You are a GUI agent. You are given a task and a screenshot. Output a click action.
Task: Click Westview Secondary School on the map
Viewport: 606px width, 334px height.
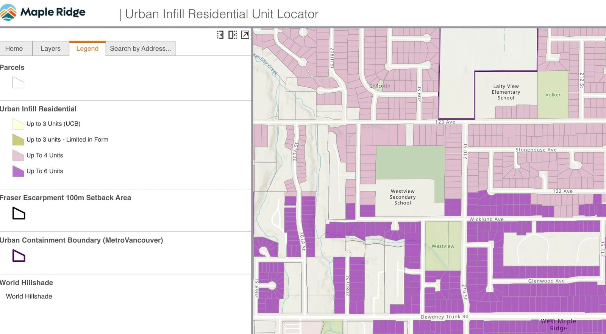403,197
